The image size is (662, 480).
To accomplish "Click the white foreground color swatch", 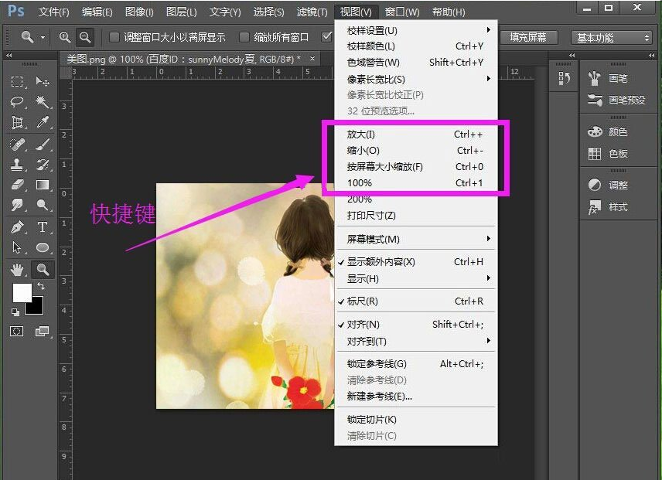I will tap(20, 291).
